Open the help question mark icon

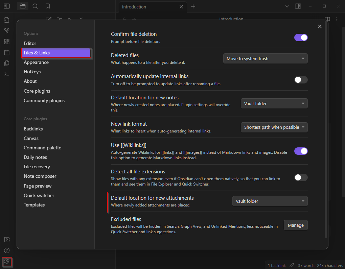(x=7, y=250)
